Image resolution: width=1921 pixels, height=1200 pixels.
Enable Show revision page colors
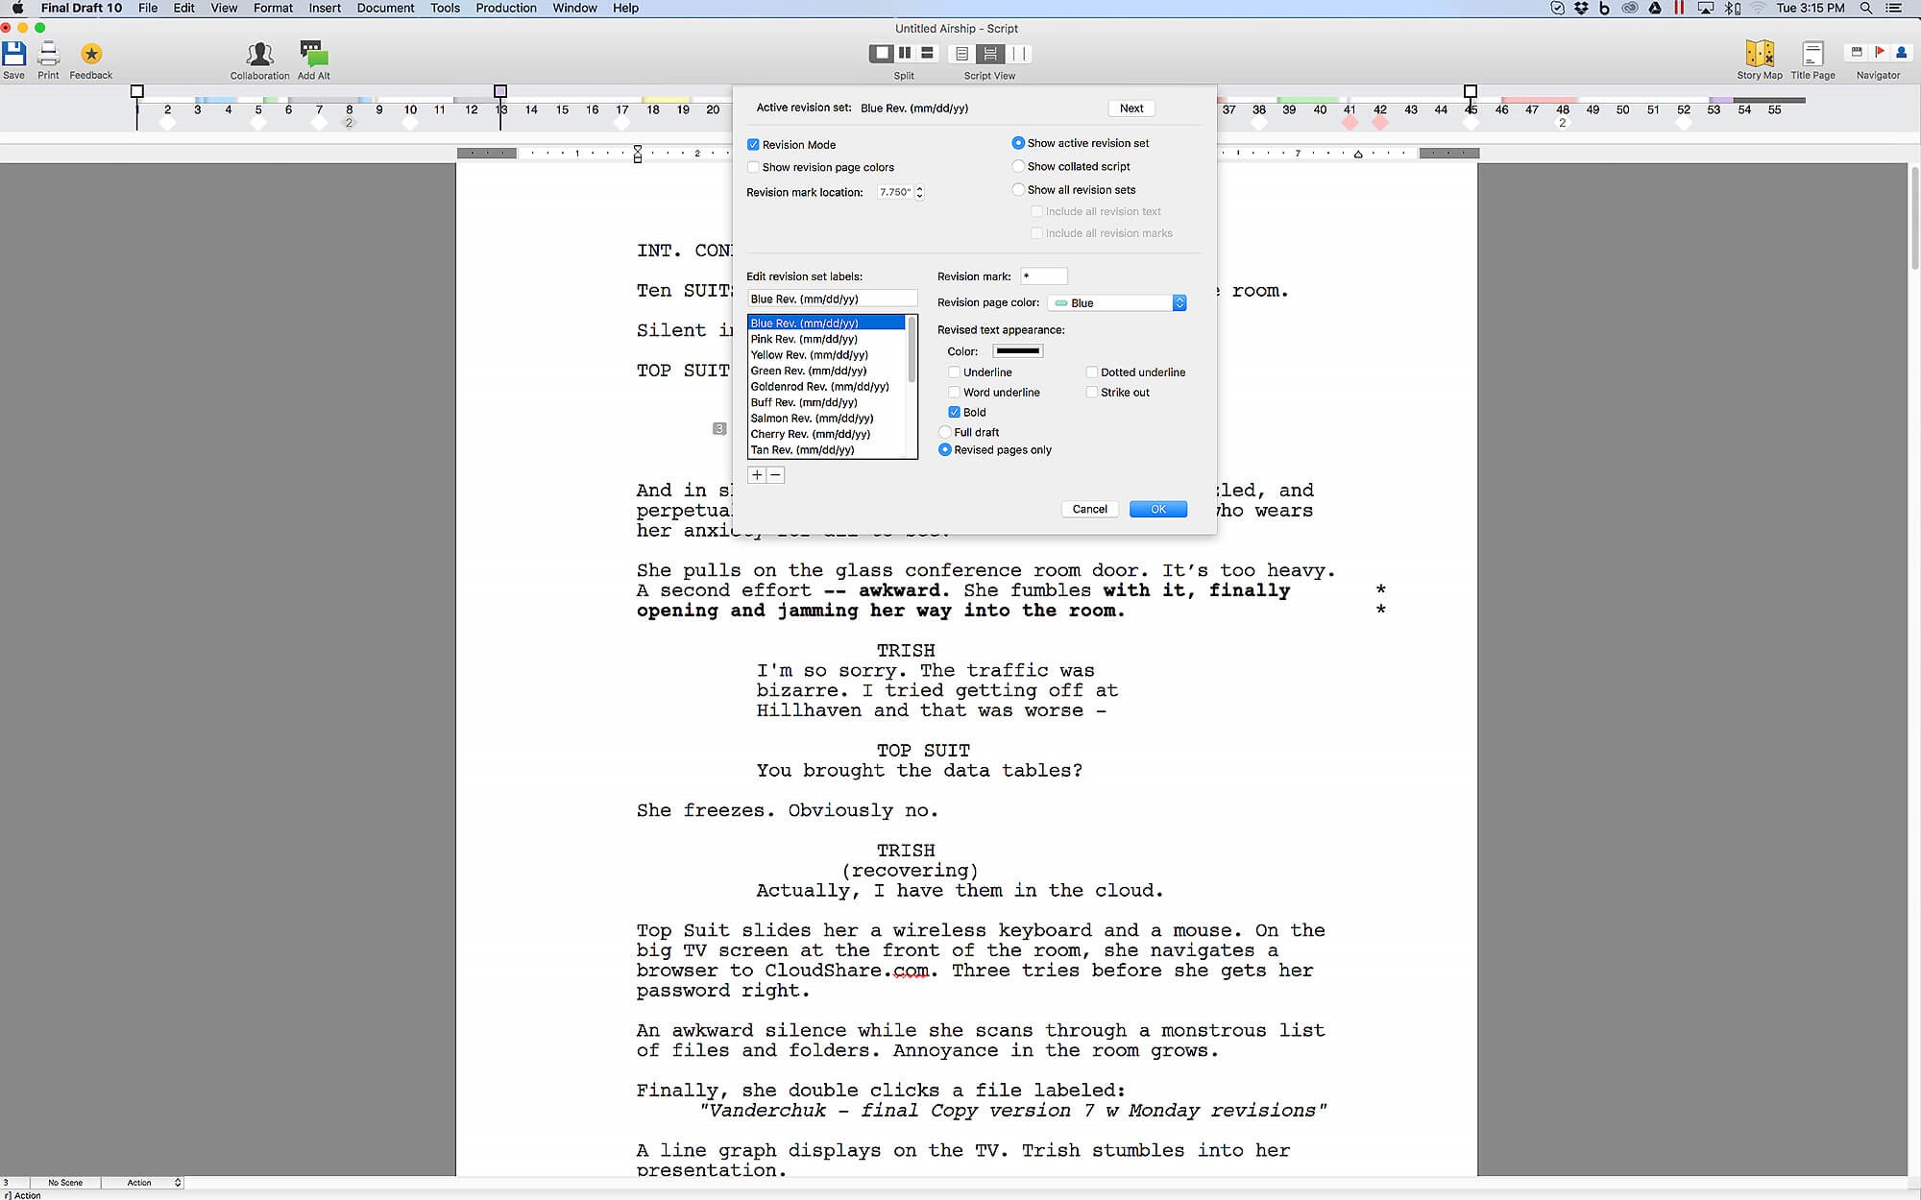click(x=753, y=167)
